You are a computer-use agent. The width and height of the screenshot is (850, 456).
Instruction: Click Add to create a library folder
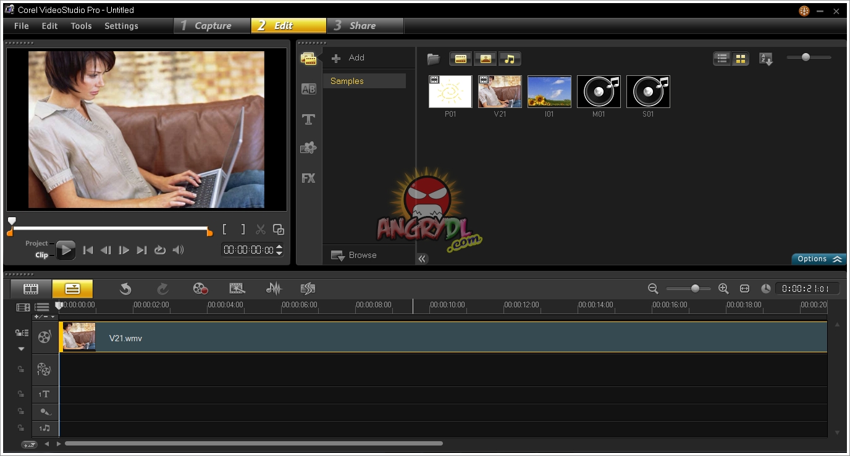tap(348, 58)
